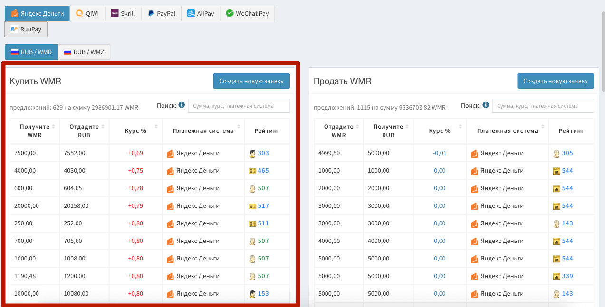The image size is (605, 307).
Task: Click Яндекс Деньги icon in the 705,60 row
Action: (170, 241)
